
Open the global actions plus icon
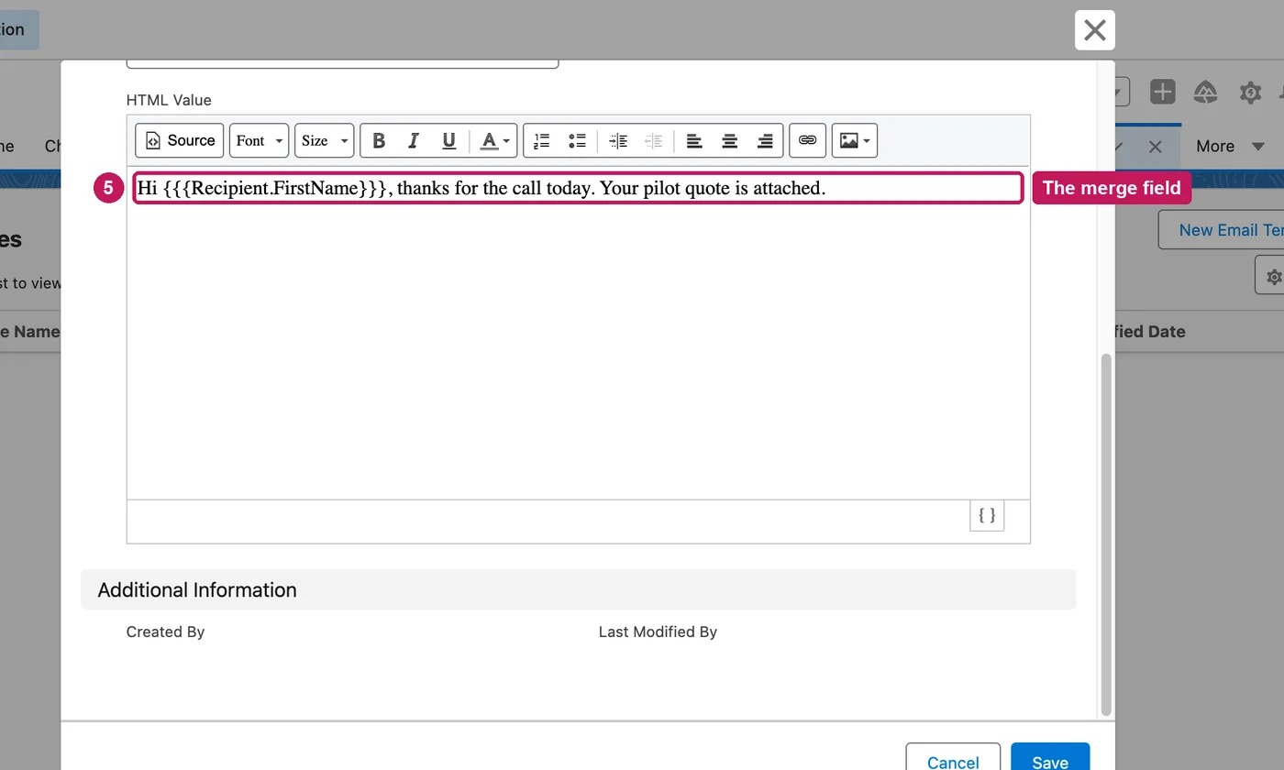1163,92
